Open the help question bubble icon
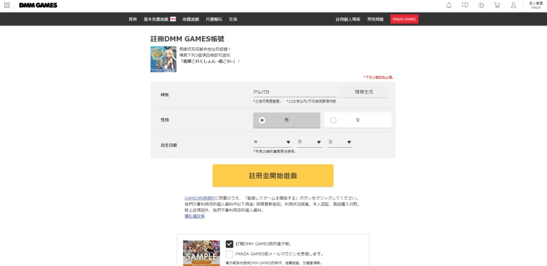This screenshot has height=266, width=547. pyautogui.click(x=465, y=5)
